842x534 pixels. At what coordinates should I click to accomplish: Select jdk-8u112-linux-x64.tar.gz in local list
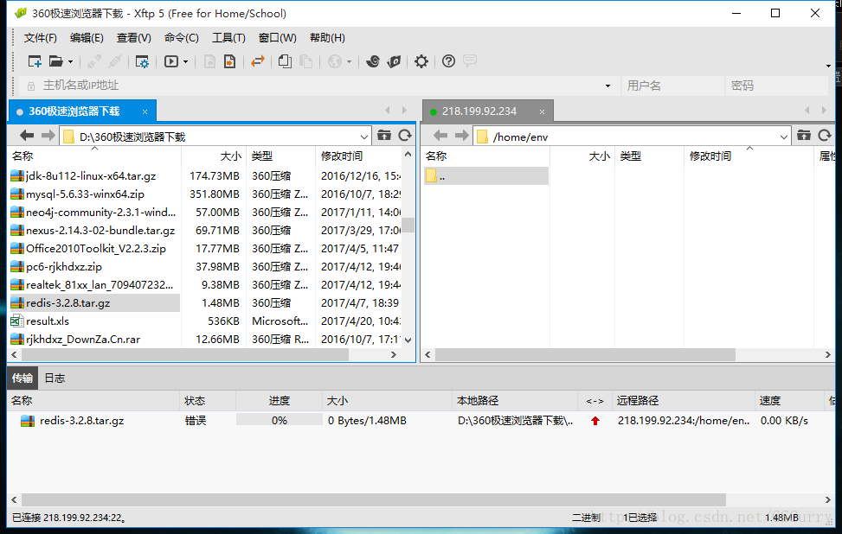[x=91, y=176]
